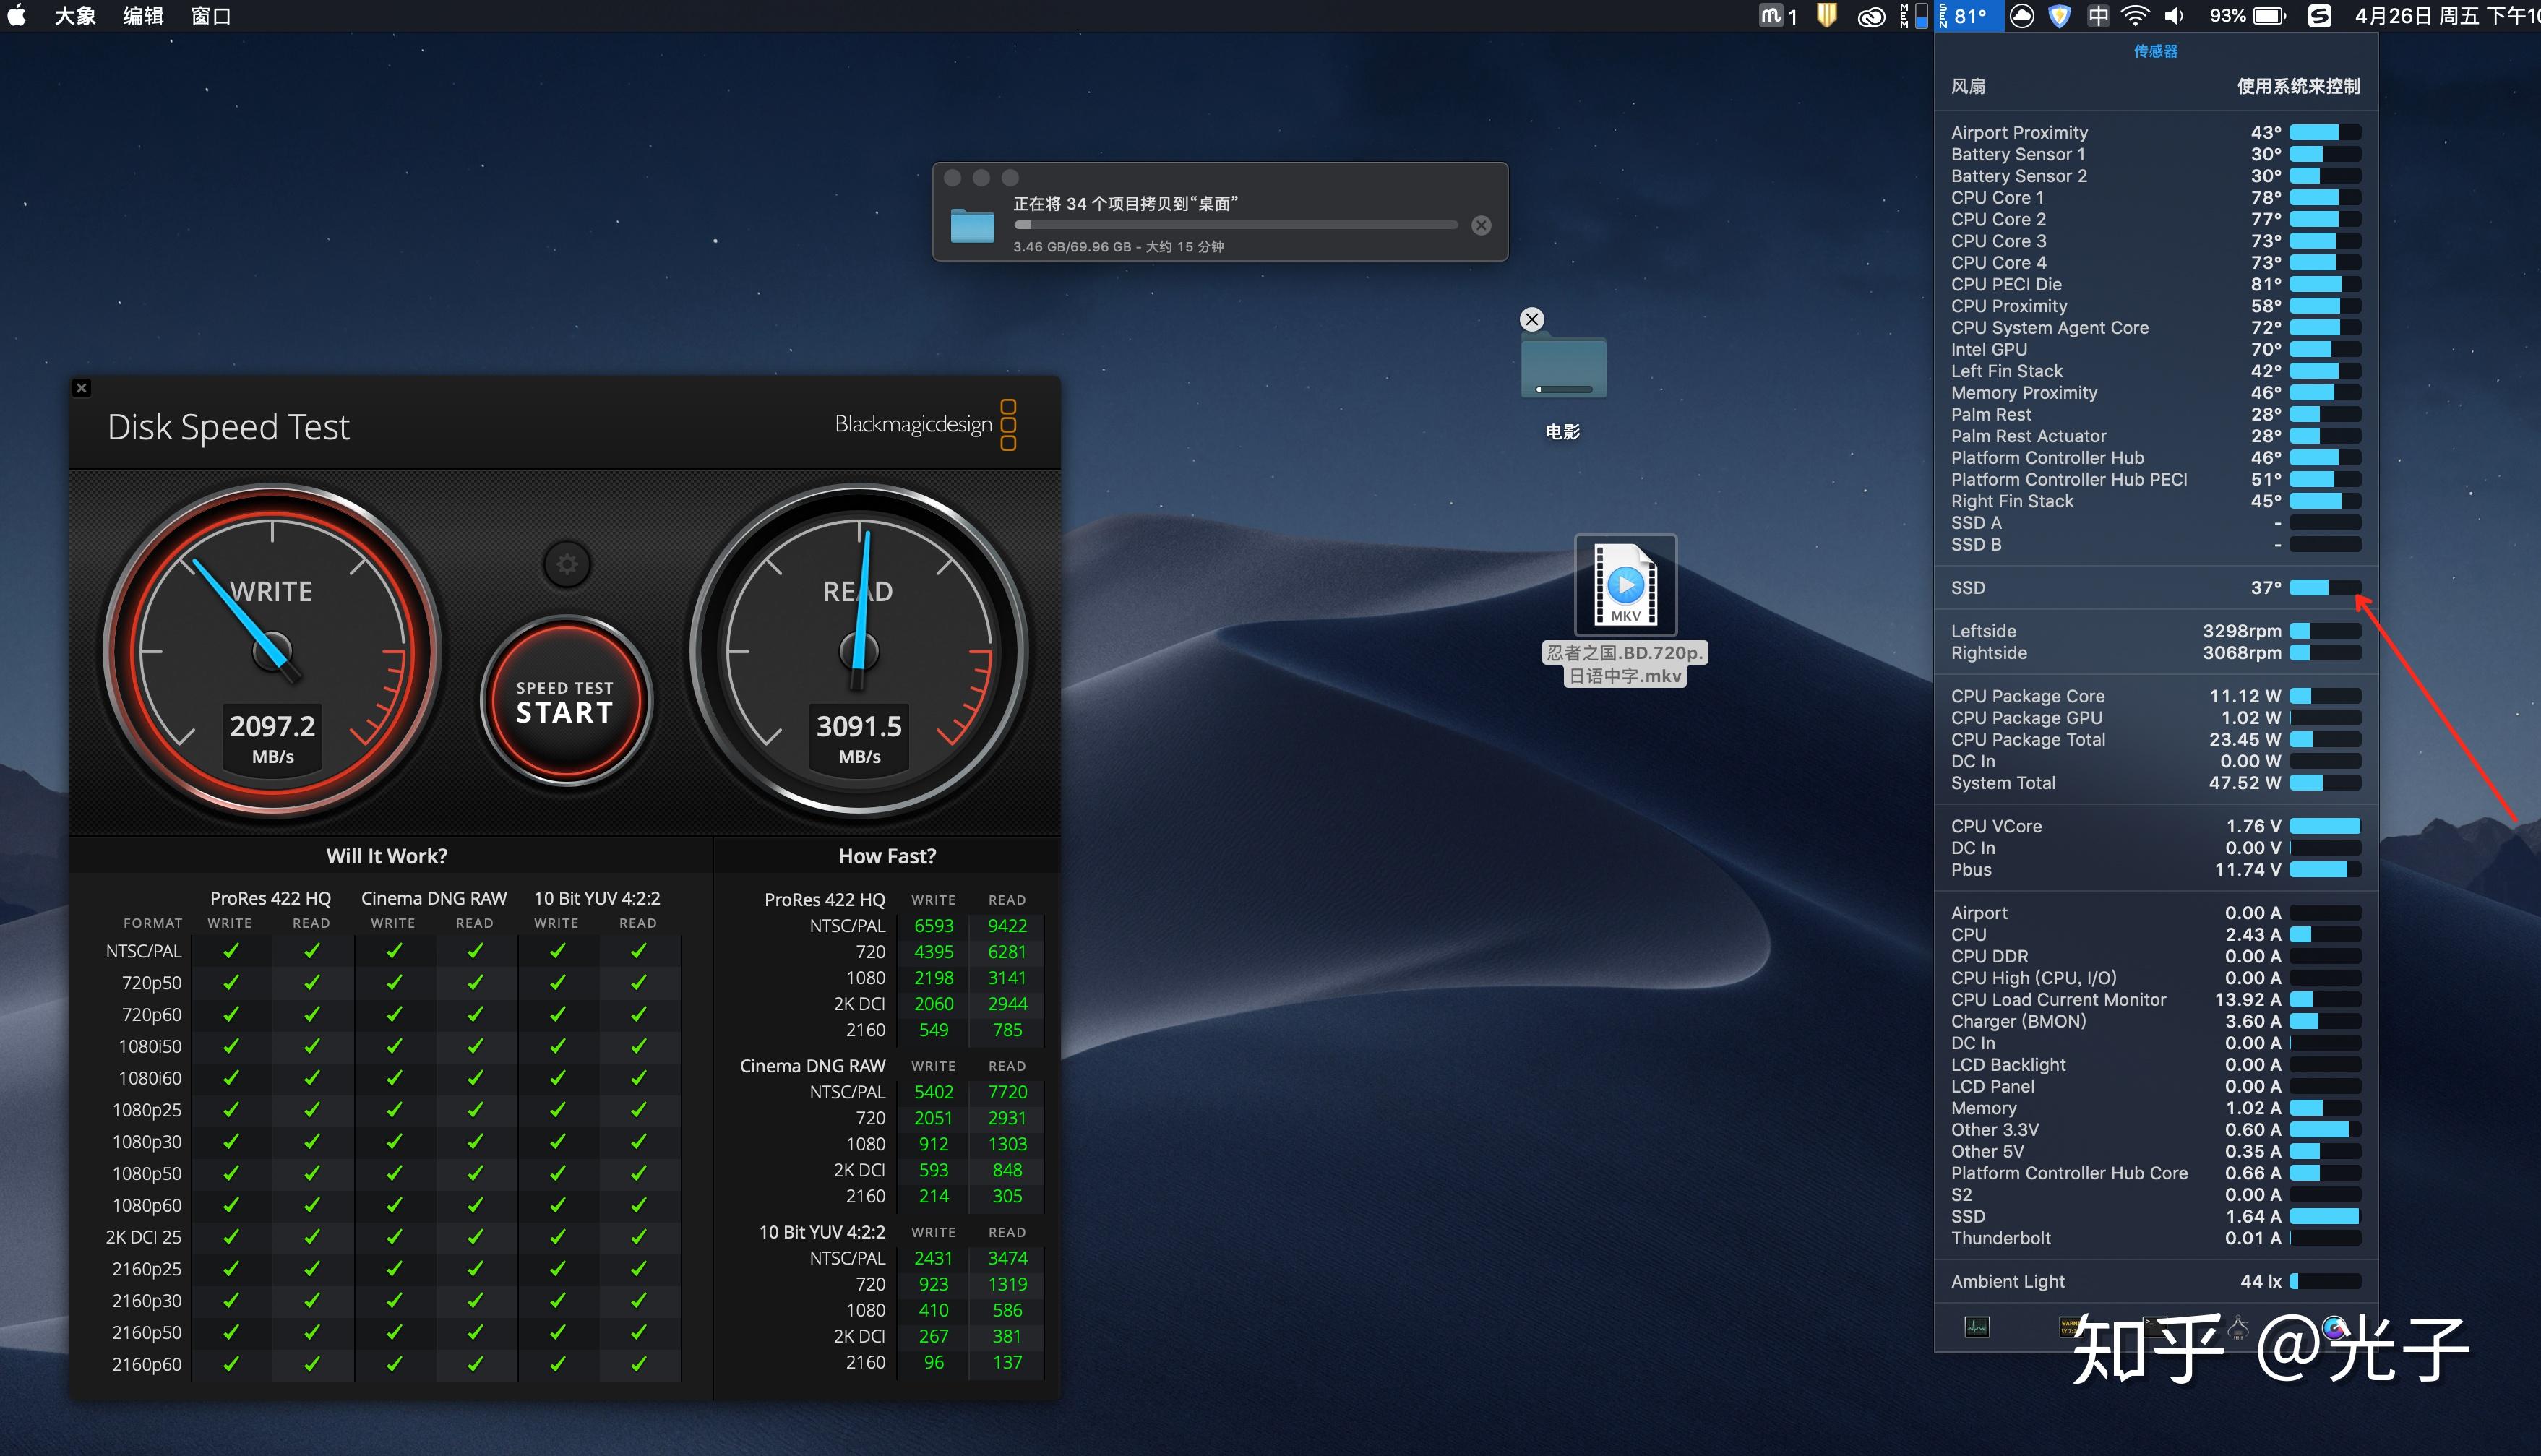The height and width of the screenshot is (1456, 2541).
Task: Select the Intel GPU temperature row
Action: click(x=2155, y=349)
